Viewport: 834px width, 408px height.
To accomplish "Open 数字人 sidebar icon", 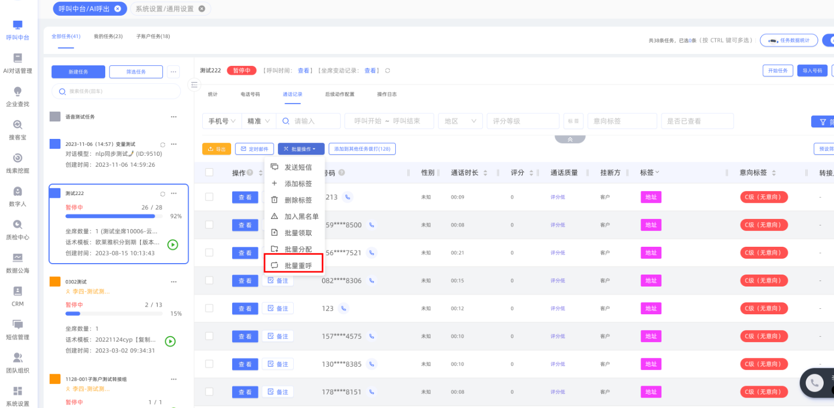I will 17,196.
